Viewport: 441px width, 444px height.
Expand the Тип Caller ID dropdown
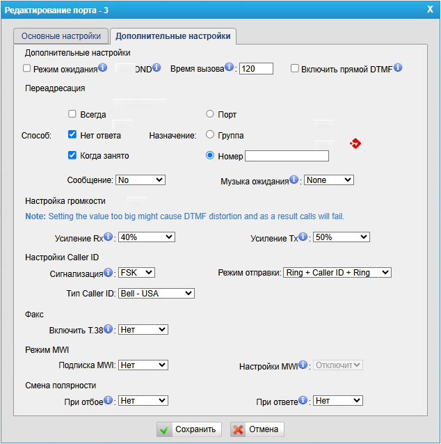157,293
